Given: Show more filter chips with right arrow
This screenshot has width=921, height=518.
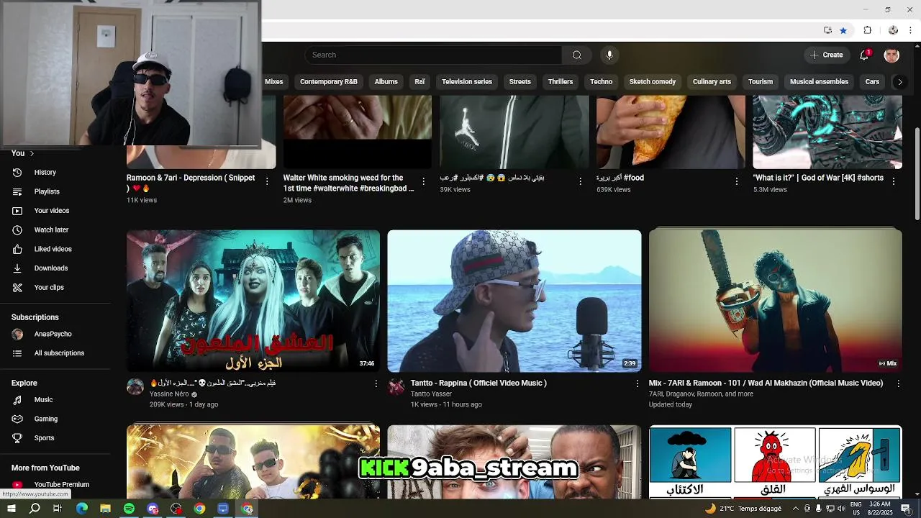Looking at the screenshot, I should tap(899, 82).
